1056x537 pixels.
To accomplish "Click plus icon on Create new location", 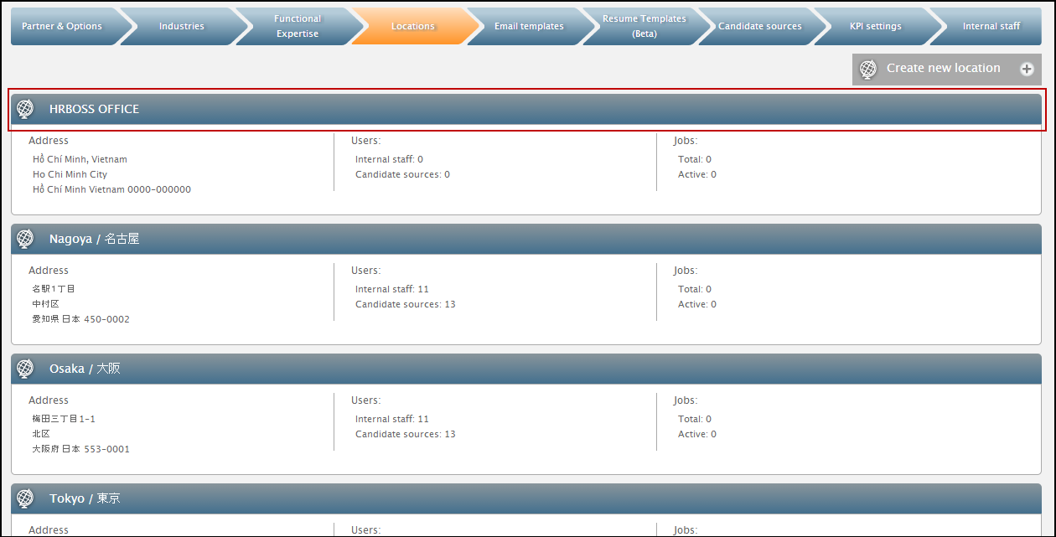I will click(1027, 69).
